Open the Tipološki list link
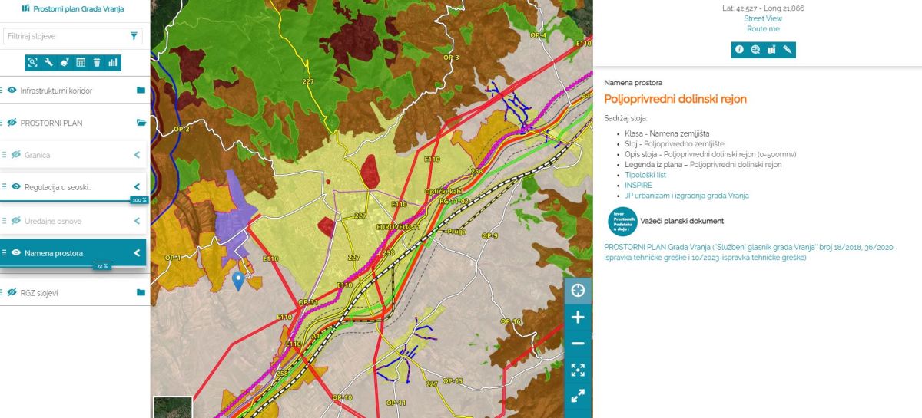Viewport: 922px width, 418px height. click(645, 175)
